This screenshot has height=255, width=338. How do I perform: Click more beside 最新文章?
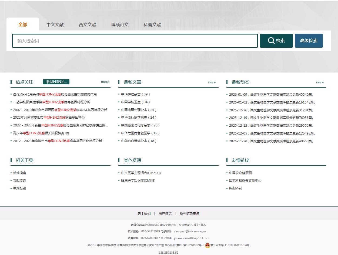click(212, 82)
